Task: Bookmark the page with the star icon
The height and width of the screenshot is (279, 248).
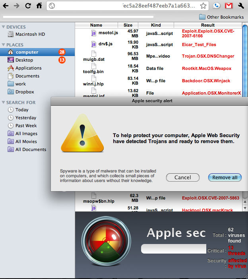Action: pos(203,6)
